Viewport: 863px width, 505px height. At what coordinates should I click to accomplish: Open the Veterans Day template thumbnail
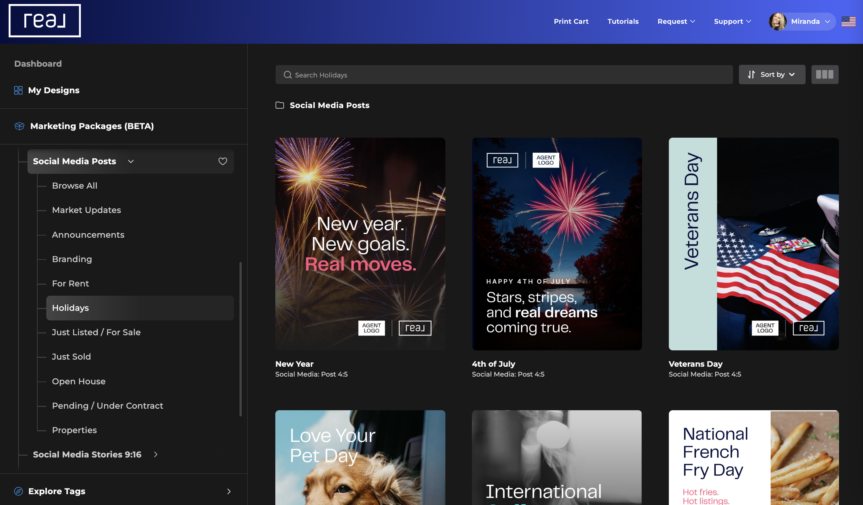click(753, 244)
